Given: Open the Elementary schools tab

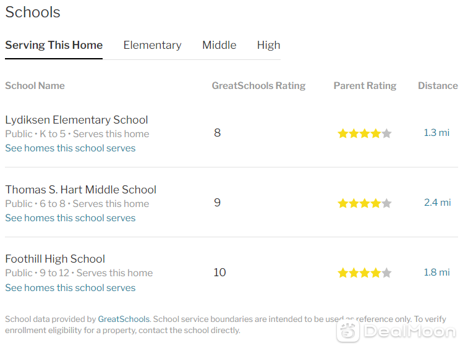Looking at the screenshot, I should pyautogui.click(x=152, y=45).
